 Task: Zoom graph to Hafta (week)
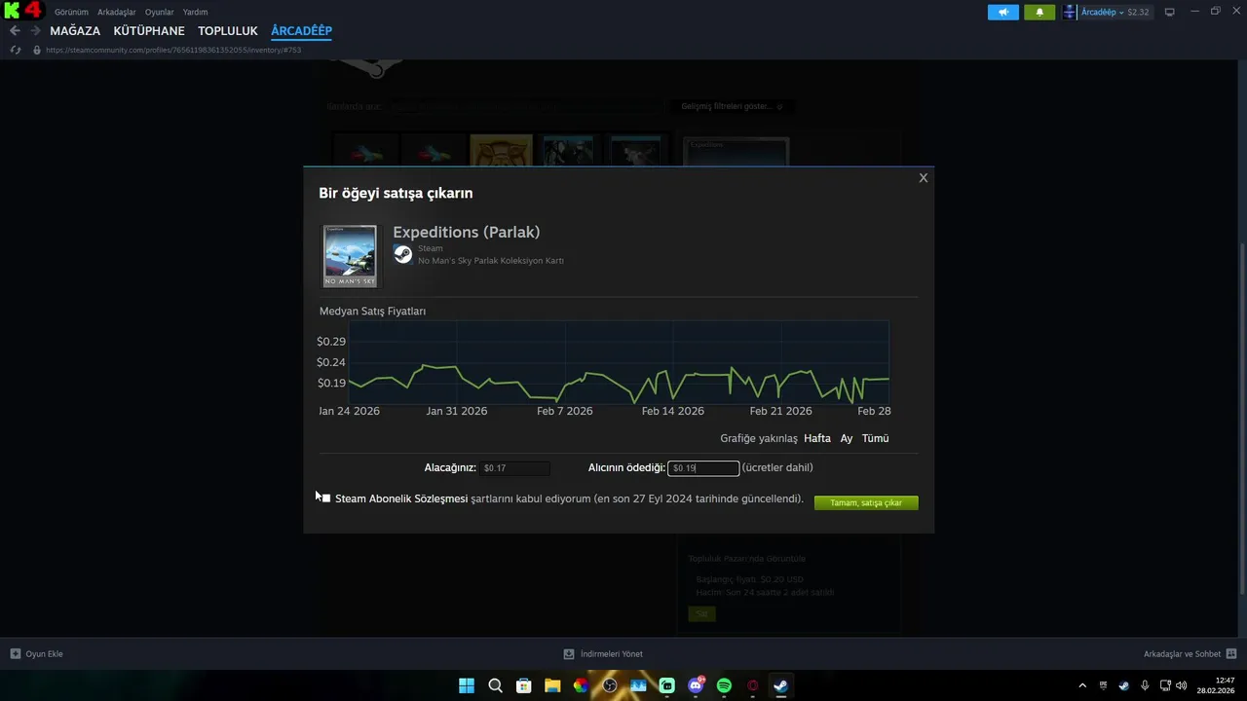817,438
